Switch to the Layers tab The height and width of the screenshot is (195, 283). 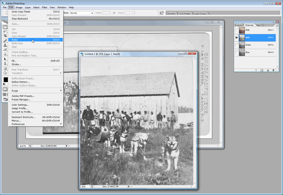(239, 25)
